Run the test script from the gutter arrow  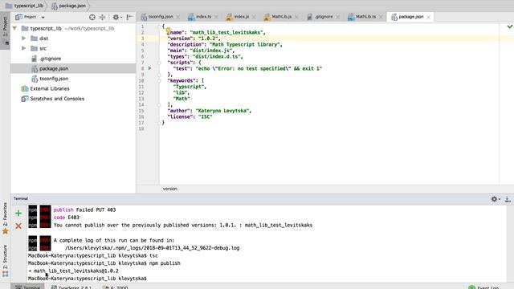click(x=150, y=68)
